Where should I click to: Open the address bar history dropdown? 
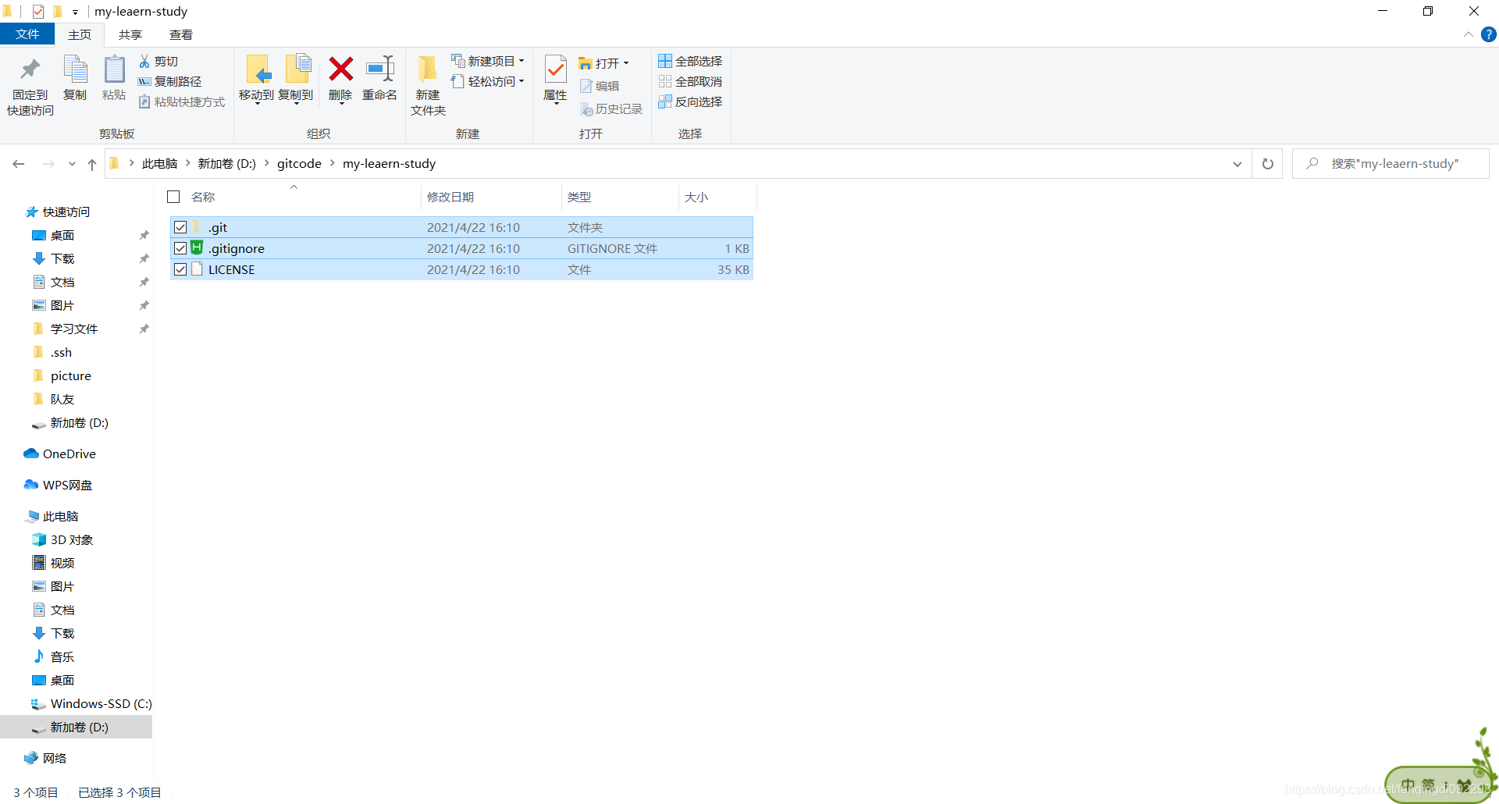click(1237, 164)
